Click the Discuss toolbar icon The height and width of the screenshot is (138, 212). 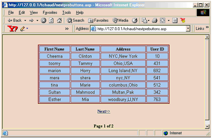(x=175, y=20)
